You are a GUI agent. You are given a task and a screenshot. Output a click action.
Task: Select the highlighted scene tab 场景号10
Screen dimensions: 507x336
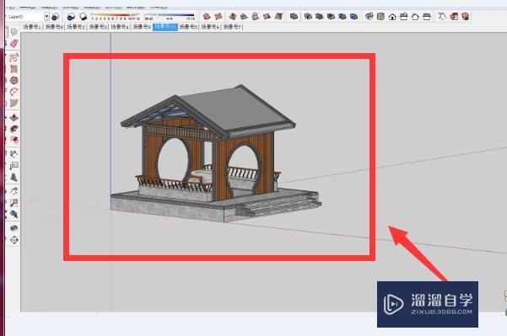(165, 27)
